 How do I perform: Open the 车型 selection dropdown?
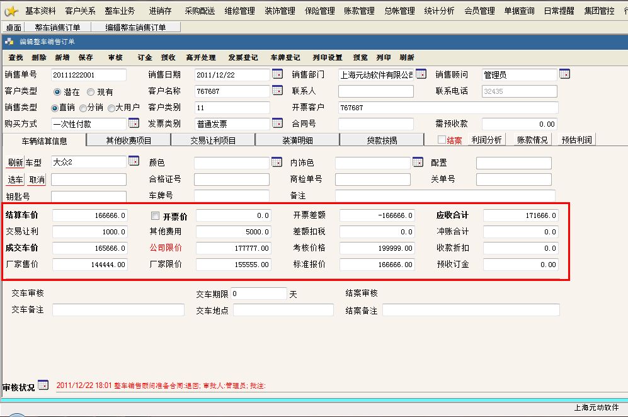click(x=134, y=162)
